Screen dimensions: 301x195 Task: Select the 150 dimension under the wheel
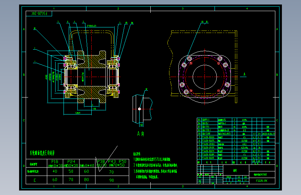pos(94,109)
